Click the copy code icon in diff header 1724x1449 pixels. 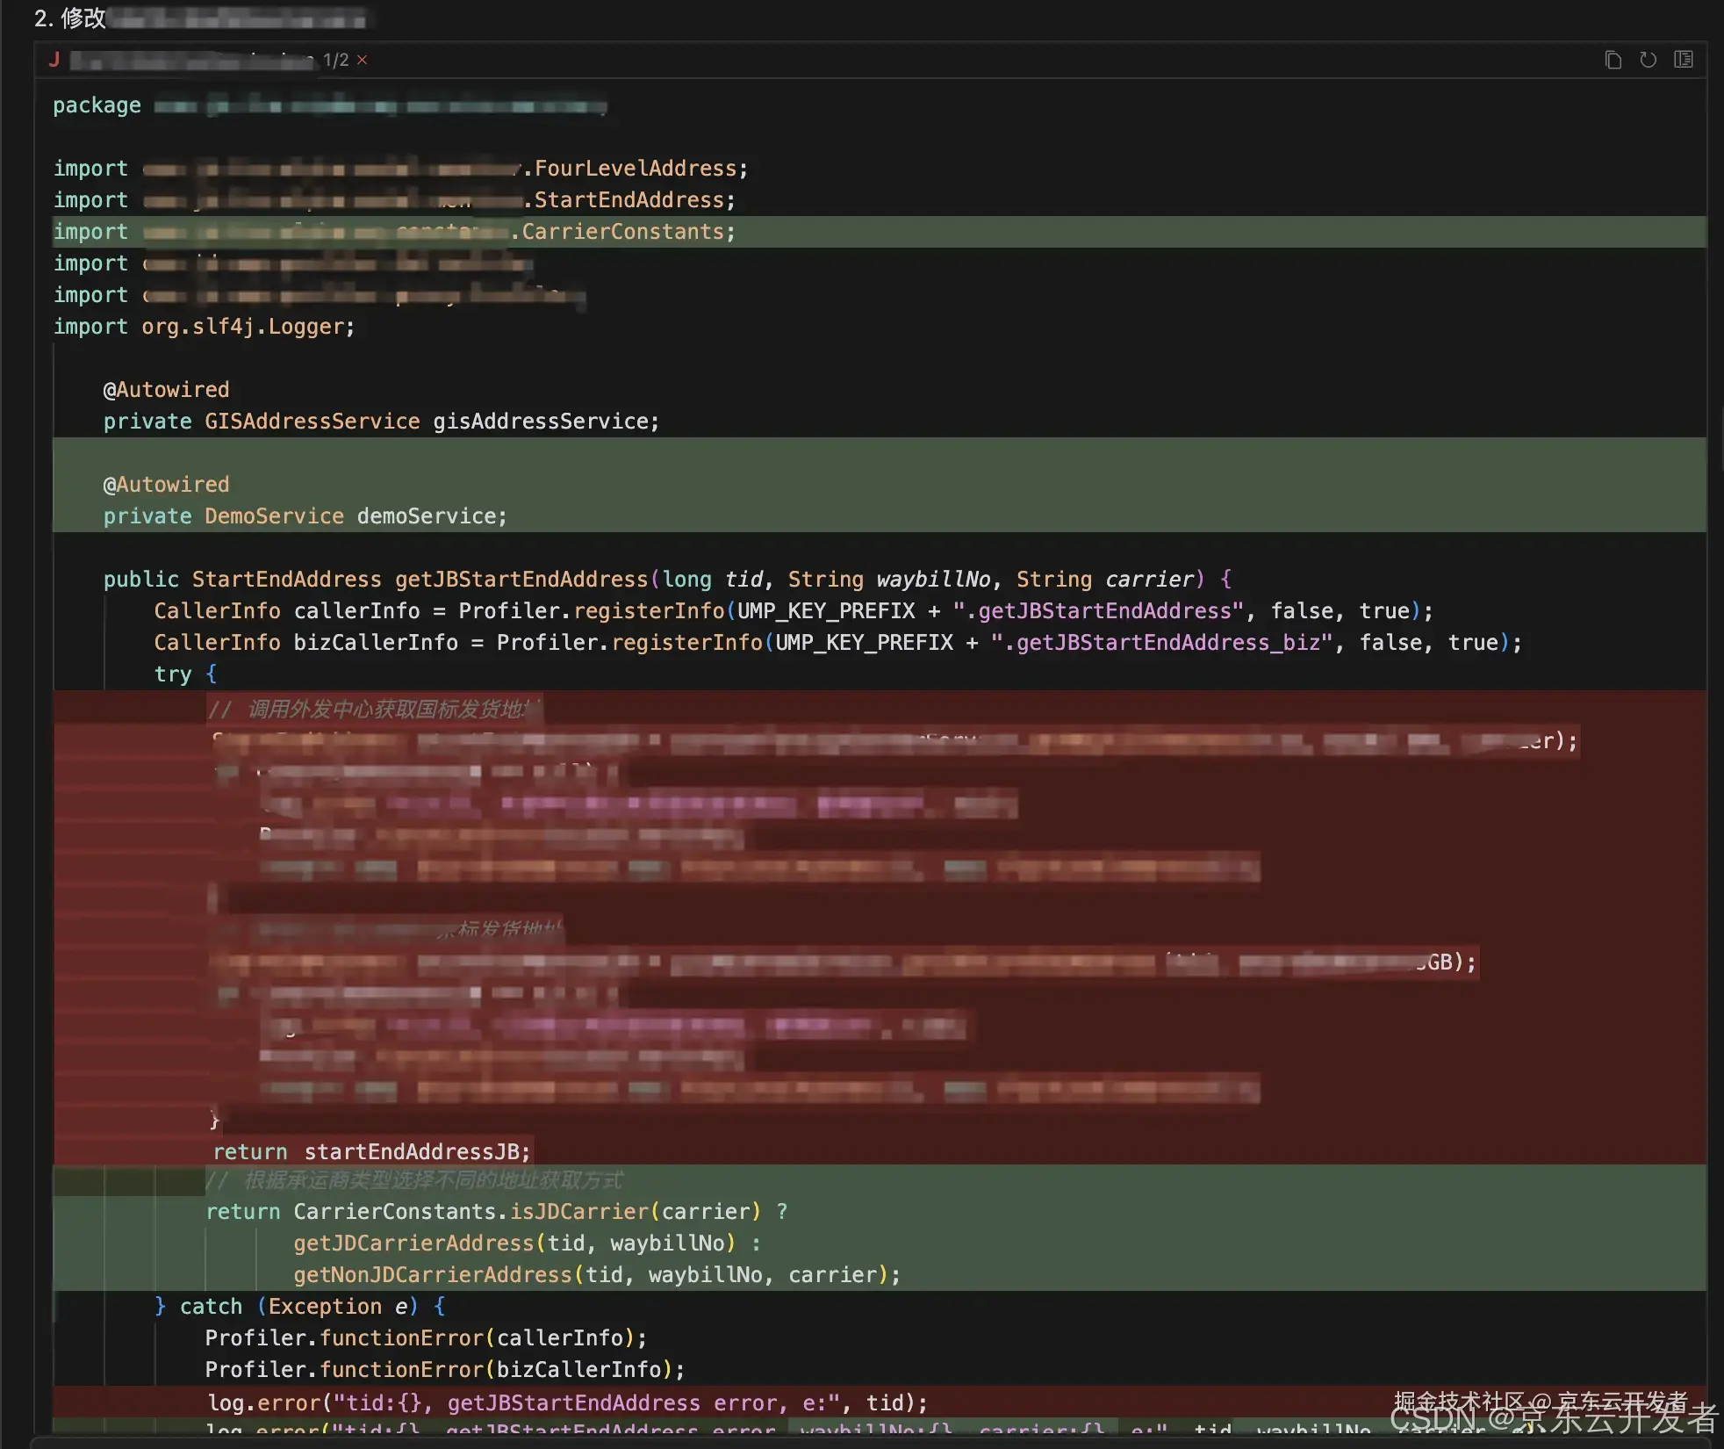[x=1613, y=60]
